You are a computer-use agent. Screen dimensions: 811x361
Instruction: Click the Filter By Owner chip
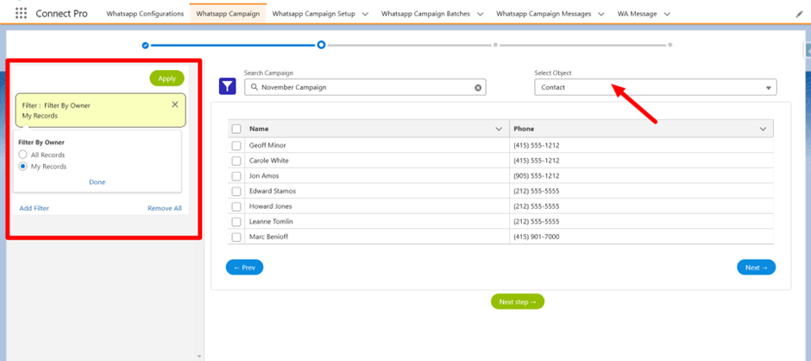[100, 111]
